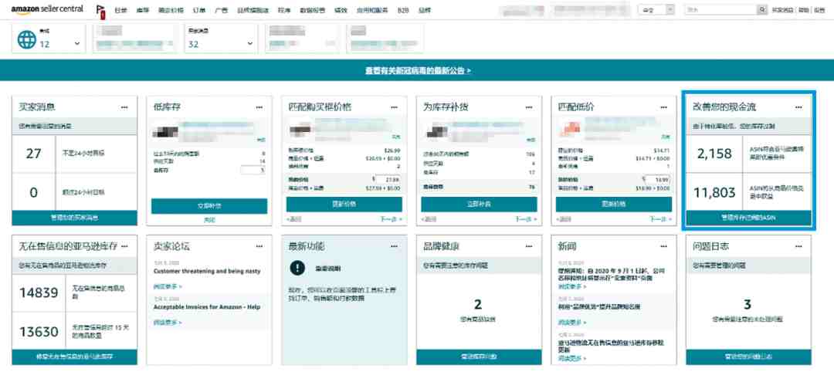Expand the dropdown showing 32
Viewport: 834px width, 372px height.
pos(250,43)
